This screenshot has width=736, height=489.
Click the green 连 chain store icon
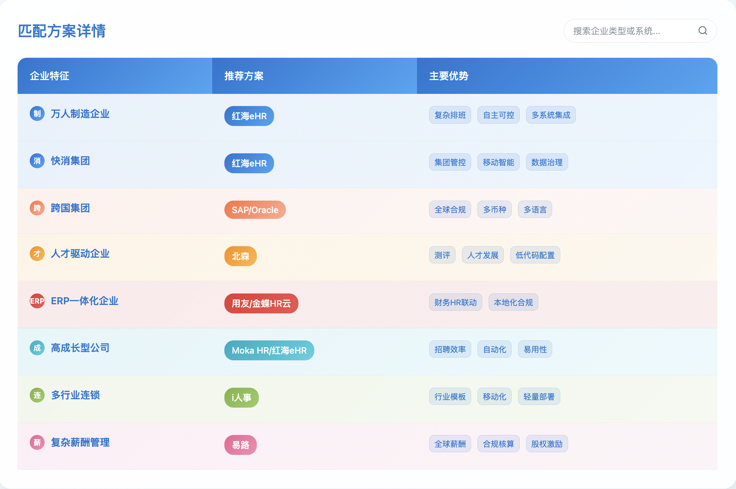(37, 395)
